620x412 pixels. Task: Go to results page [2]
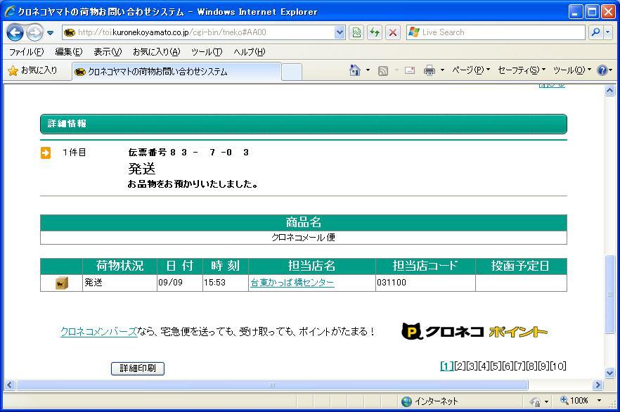(460, 366)
